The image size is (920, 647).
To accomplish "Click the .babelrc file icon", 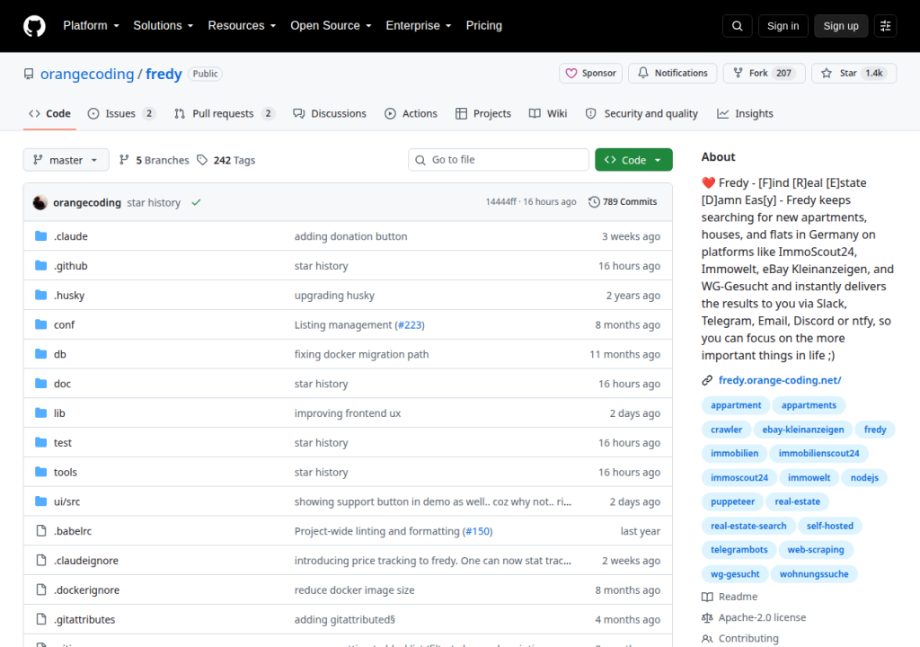I will tap(41, 531).
